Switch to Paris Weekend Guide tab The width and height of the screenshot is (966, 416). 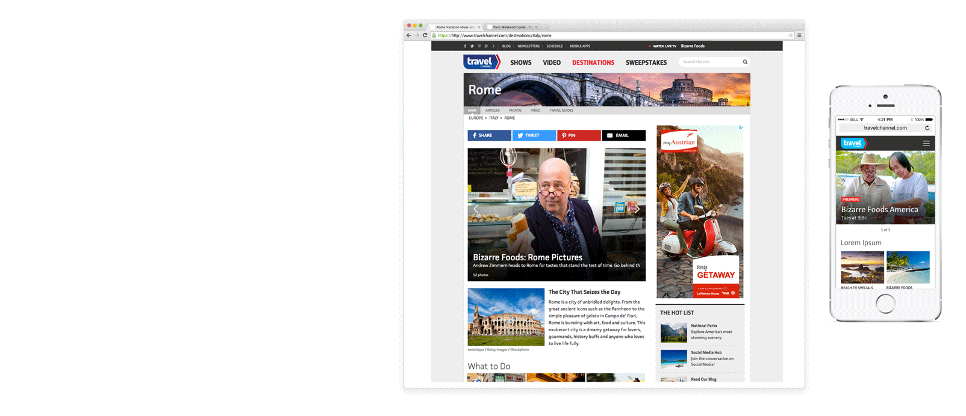click(x=512, y=27)
